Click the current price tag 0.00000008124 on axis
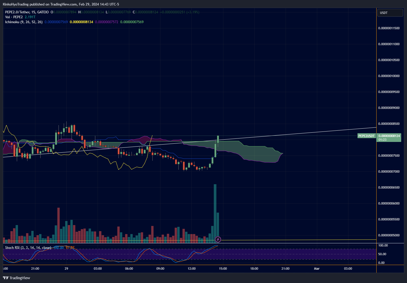 point(389,136)
